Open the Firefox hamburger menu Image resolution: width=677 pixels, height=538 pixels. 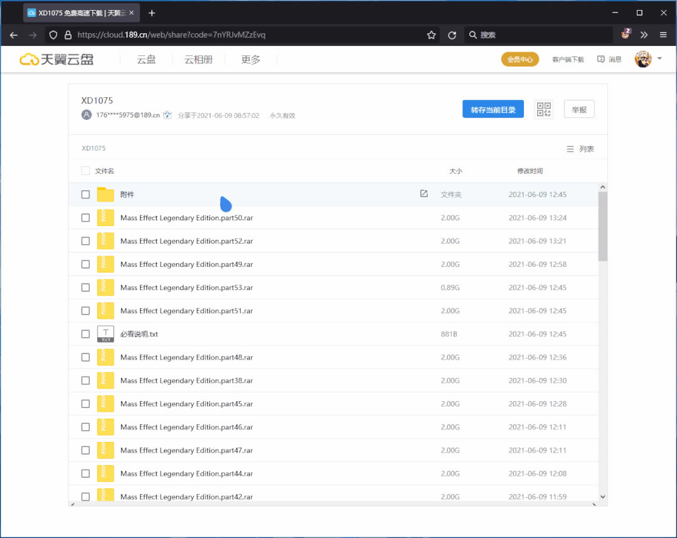pos(664,35)
